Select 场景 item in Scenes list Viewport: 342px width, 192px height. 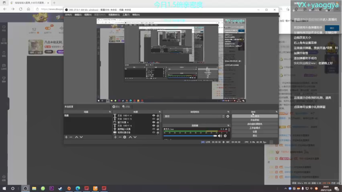(x=88, y=116)
